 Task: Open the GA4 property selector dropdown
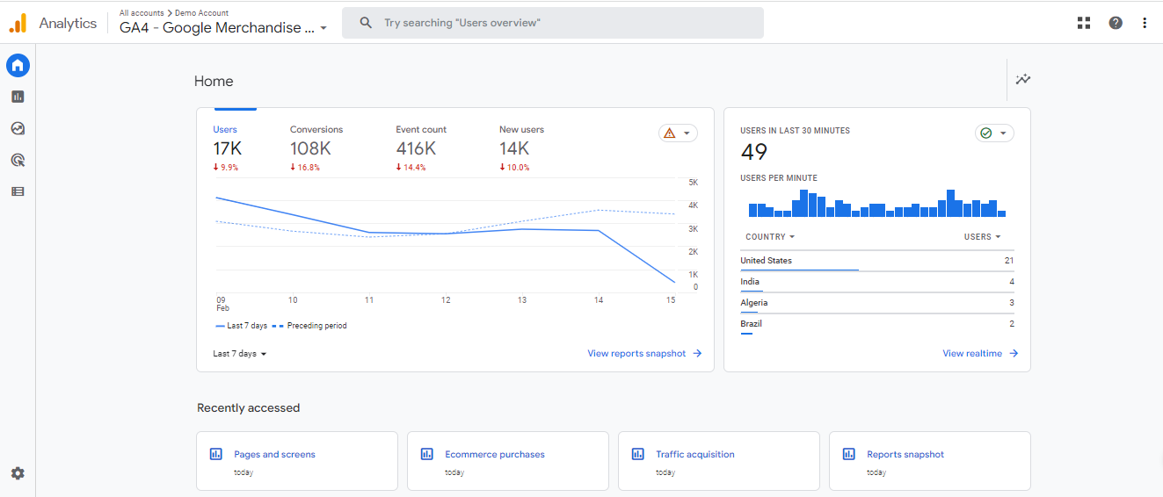click(x=223, y=27)
